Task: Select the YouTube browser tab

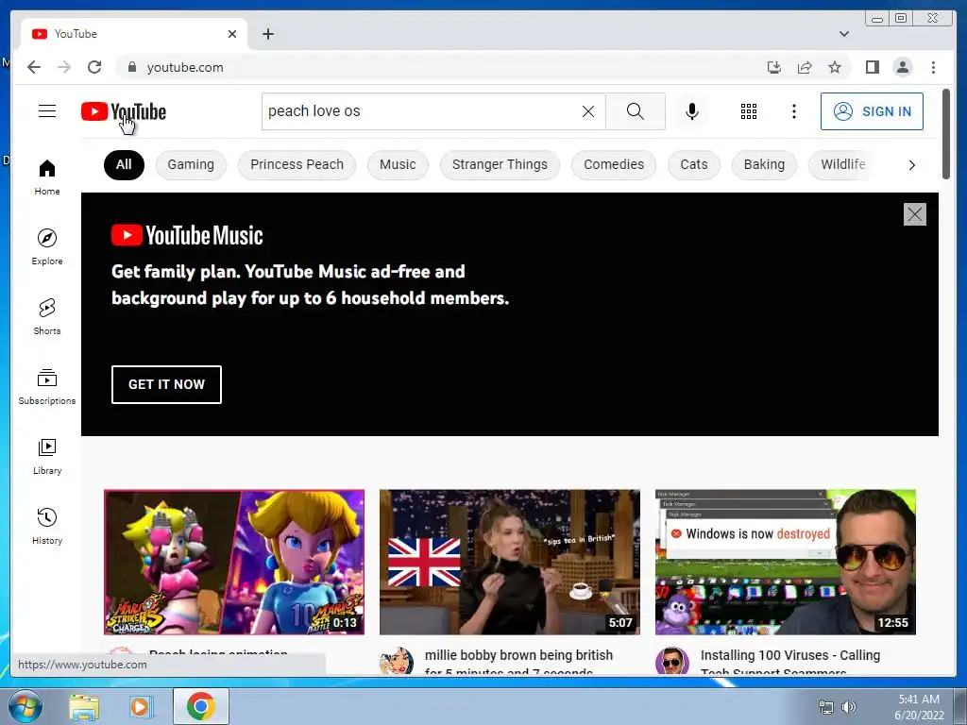Action: pyautogui.click(x=133, y=34)
